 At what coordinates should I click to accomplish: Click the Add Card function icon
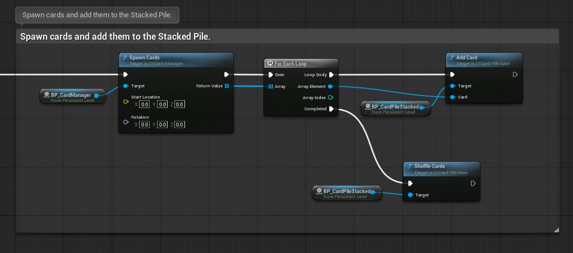(452, 58)
